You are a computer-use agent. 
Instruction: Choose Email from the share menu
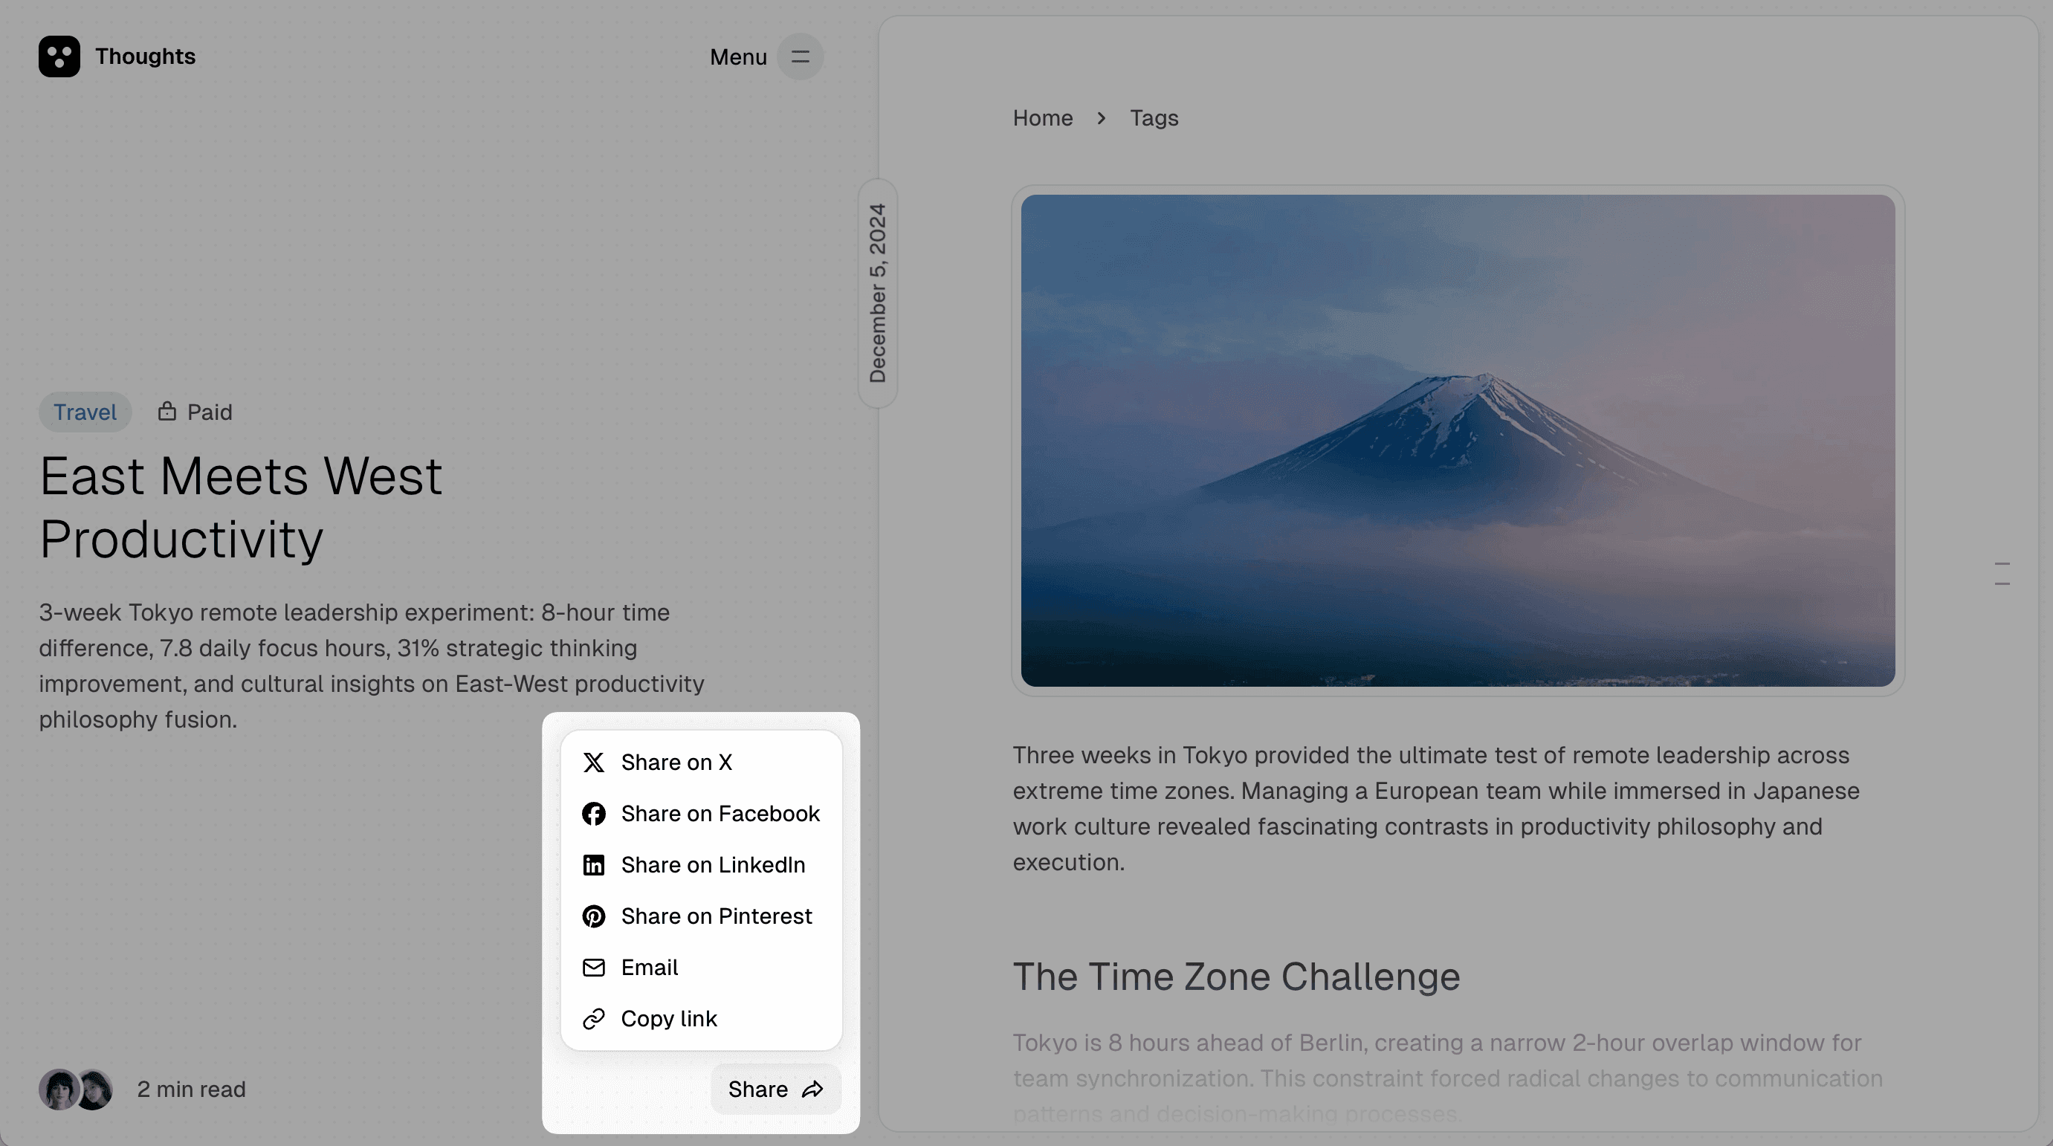pyautogui.click(x=650, y=968)
